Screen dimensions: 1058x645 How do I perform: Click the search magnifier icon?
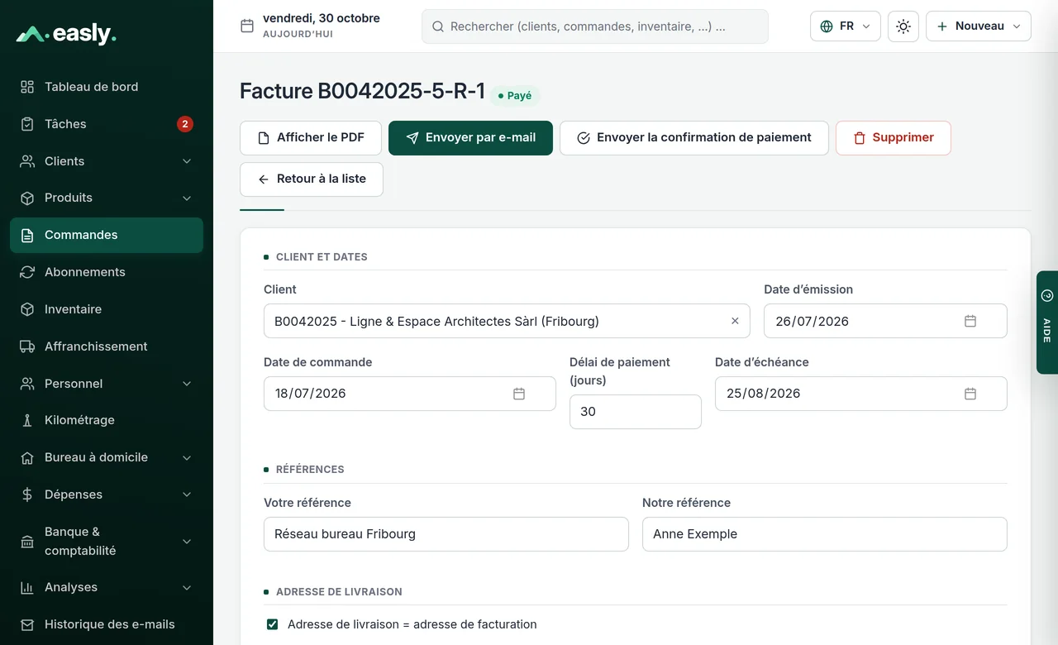tap(438, 26)
